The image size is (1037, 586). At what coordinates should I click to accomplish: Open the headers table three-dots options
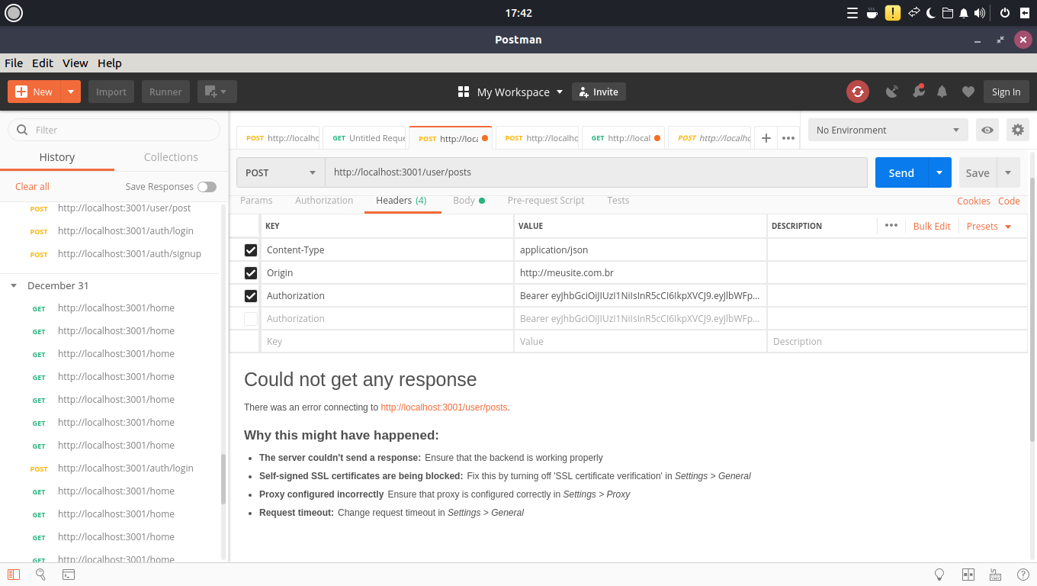(891, 225)
